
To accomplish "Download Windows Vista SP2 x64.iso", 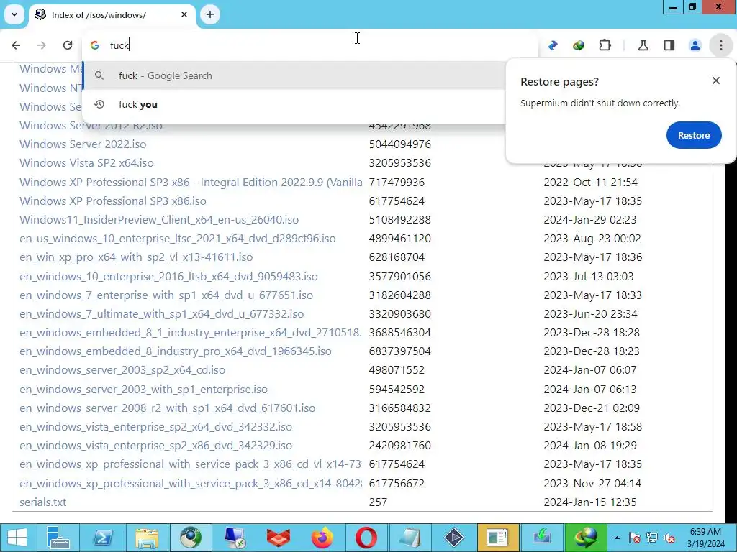I will coord(86,163).
